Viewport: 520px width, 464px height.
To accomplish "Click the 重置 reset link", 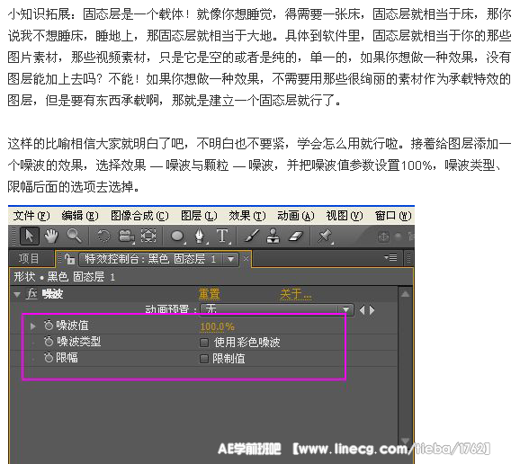I will pyautogui.click(x=210, y=294).
